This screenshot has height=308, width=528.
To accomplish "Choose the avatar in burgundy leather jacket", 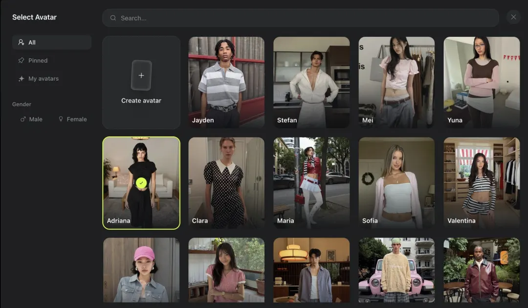I will [x=482, y=270].
